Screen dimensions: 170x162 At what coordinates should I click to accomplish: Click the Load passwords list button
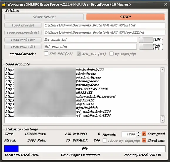coord(23,32)
